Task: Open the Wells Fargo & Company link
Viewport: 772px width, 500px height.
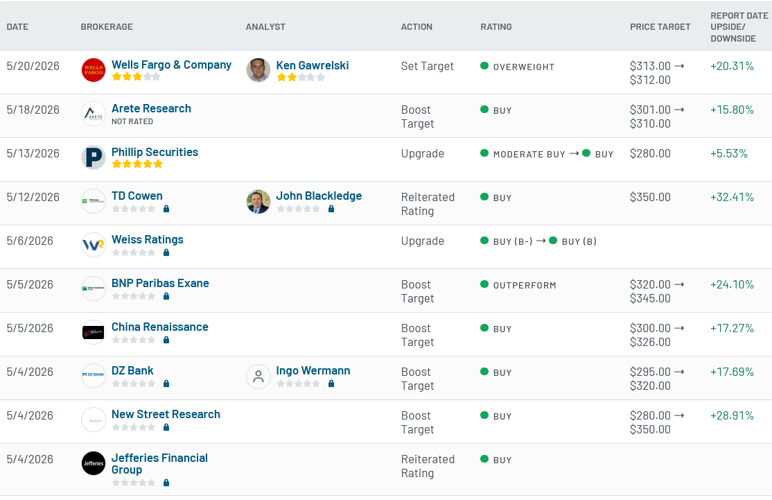Action: (171, 65)
